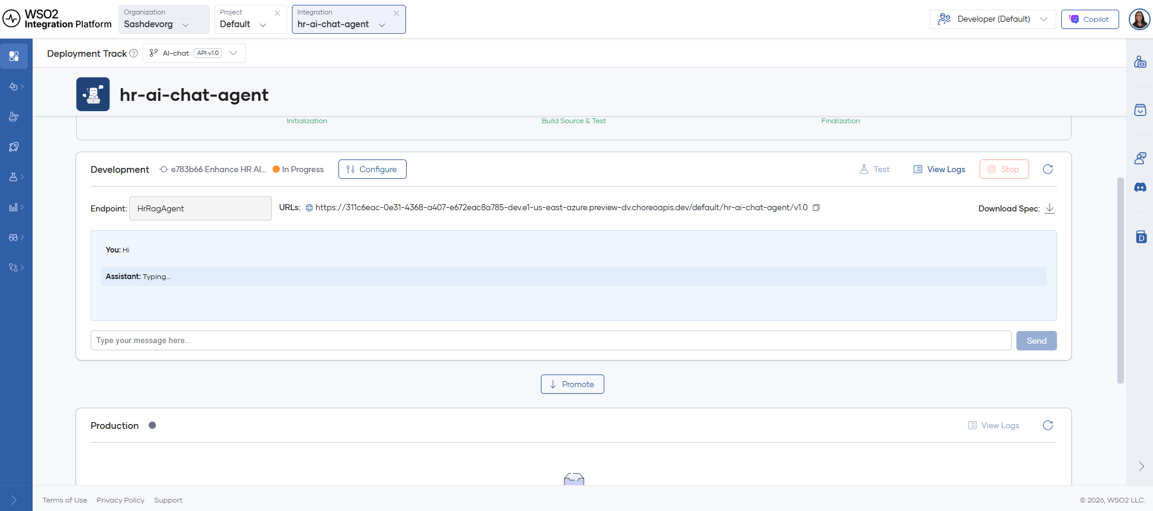Click the Deployment Track help icon
The image size is (1153, 511).
click(x=134, y=53)
